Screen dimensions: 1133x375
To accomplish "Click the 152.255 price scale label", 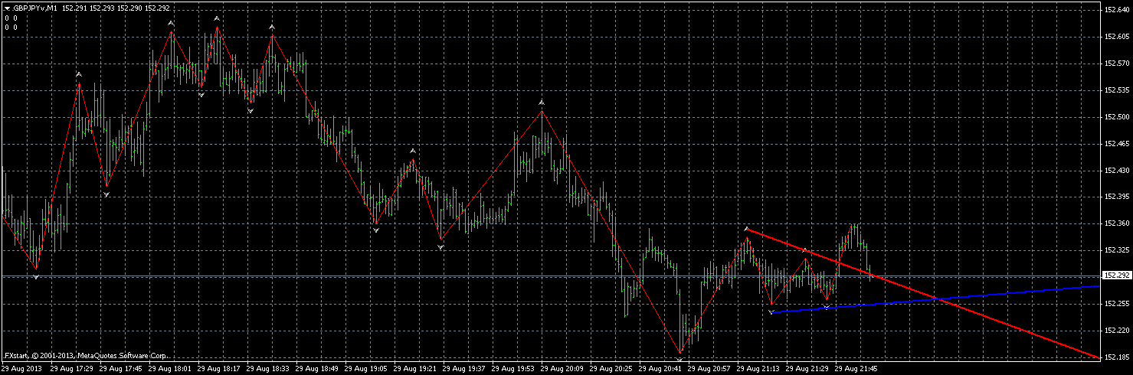I will coord(1118,304).
